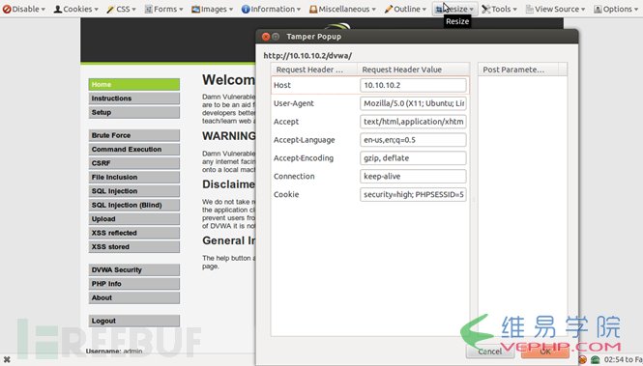This screenshot has height=366, width=643.
Task: Log out using the Logout button
Action: [134, 321]
